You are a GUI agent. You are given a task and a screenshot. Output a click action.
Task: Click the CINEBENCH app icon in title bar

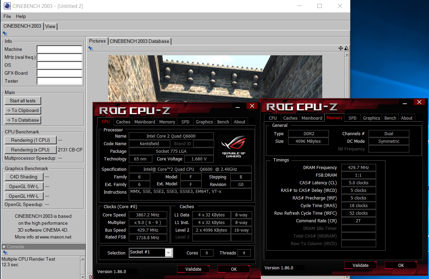tap(7, 6)
